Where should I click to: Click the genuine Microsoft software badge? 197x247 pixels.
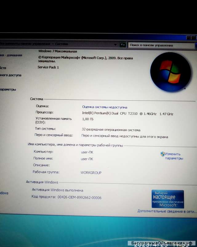click(168, 199)
